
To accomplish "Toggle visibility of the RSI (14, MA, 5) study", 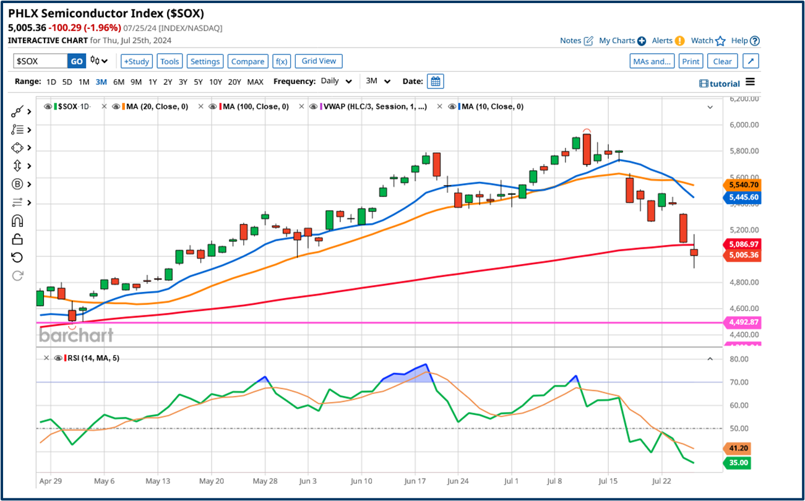I will (58, 358).
